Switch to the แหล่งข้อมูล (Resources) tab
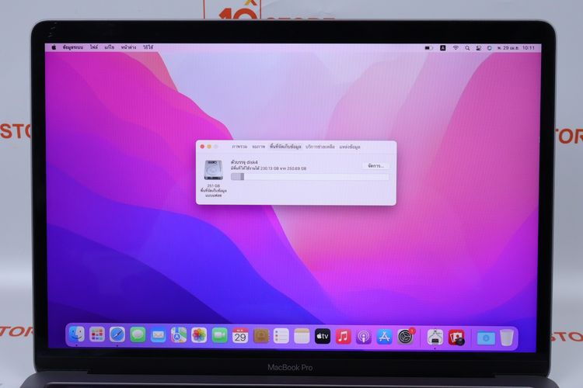 [349, 147]
